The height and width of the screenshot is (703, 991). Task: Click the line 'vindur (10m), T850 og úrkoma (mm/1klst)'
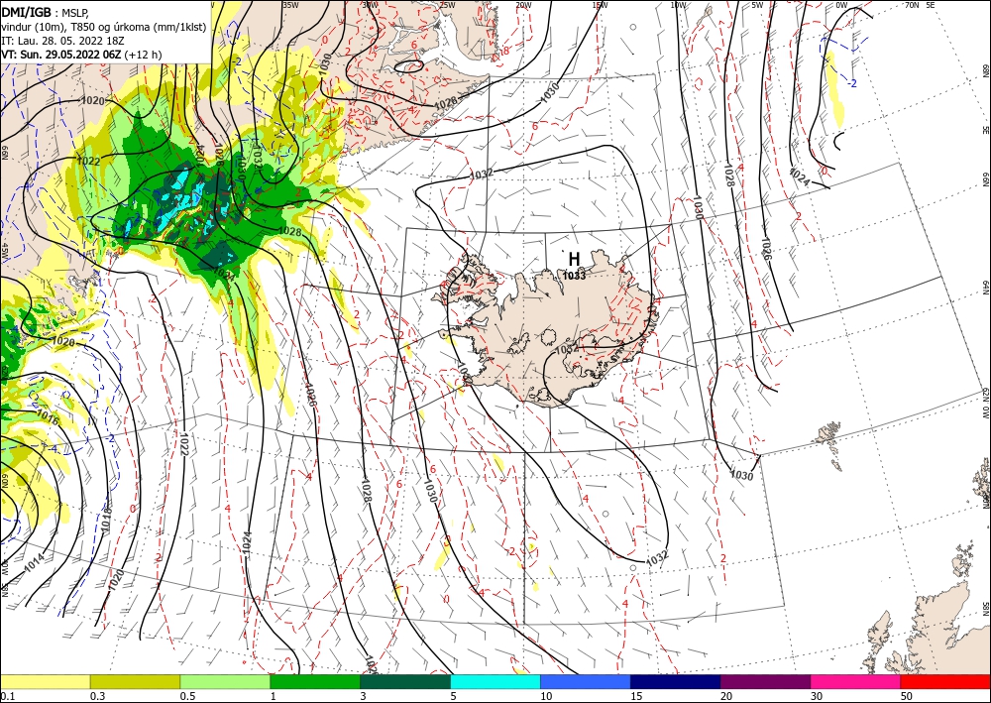tap(104, 26)
